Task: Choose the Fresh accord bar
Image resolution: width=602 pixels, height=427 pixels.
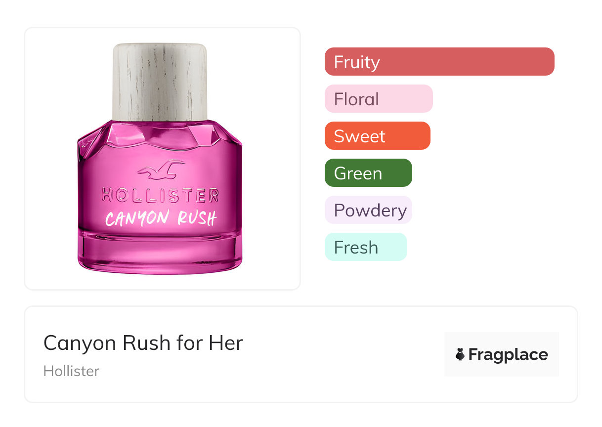Action: [365, 247]
